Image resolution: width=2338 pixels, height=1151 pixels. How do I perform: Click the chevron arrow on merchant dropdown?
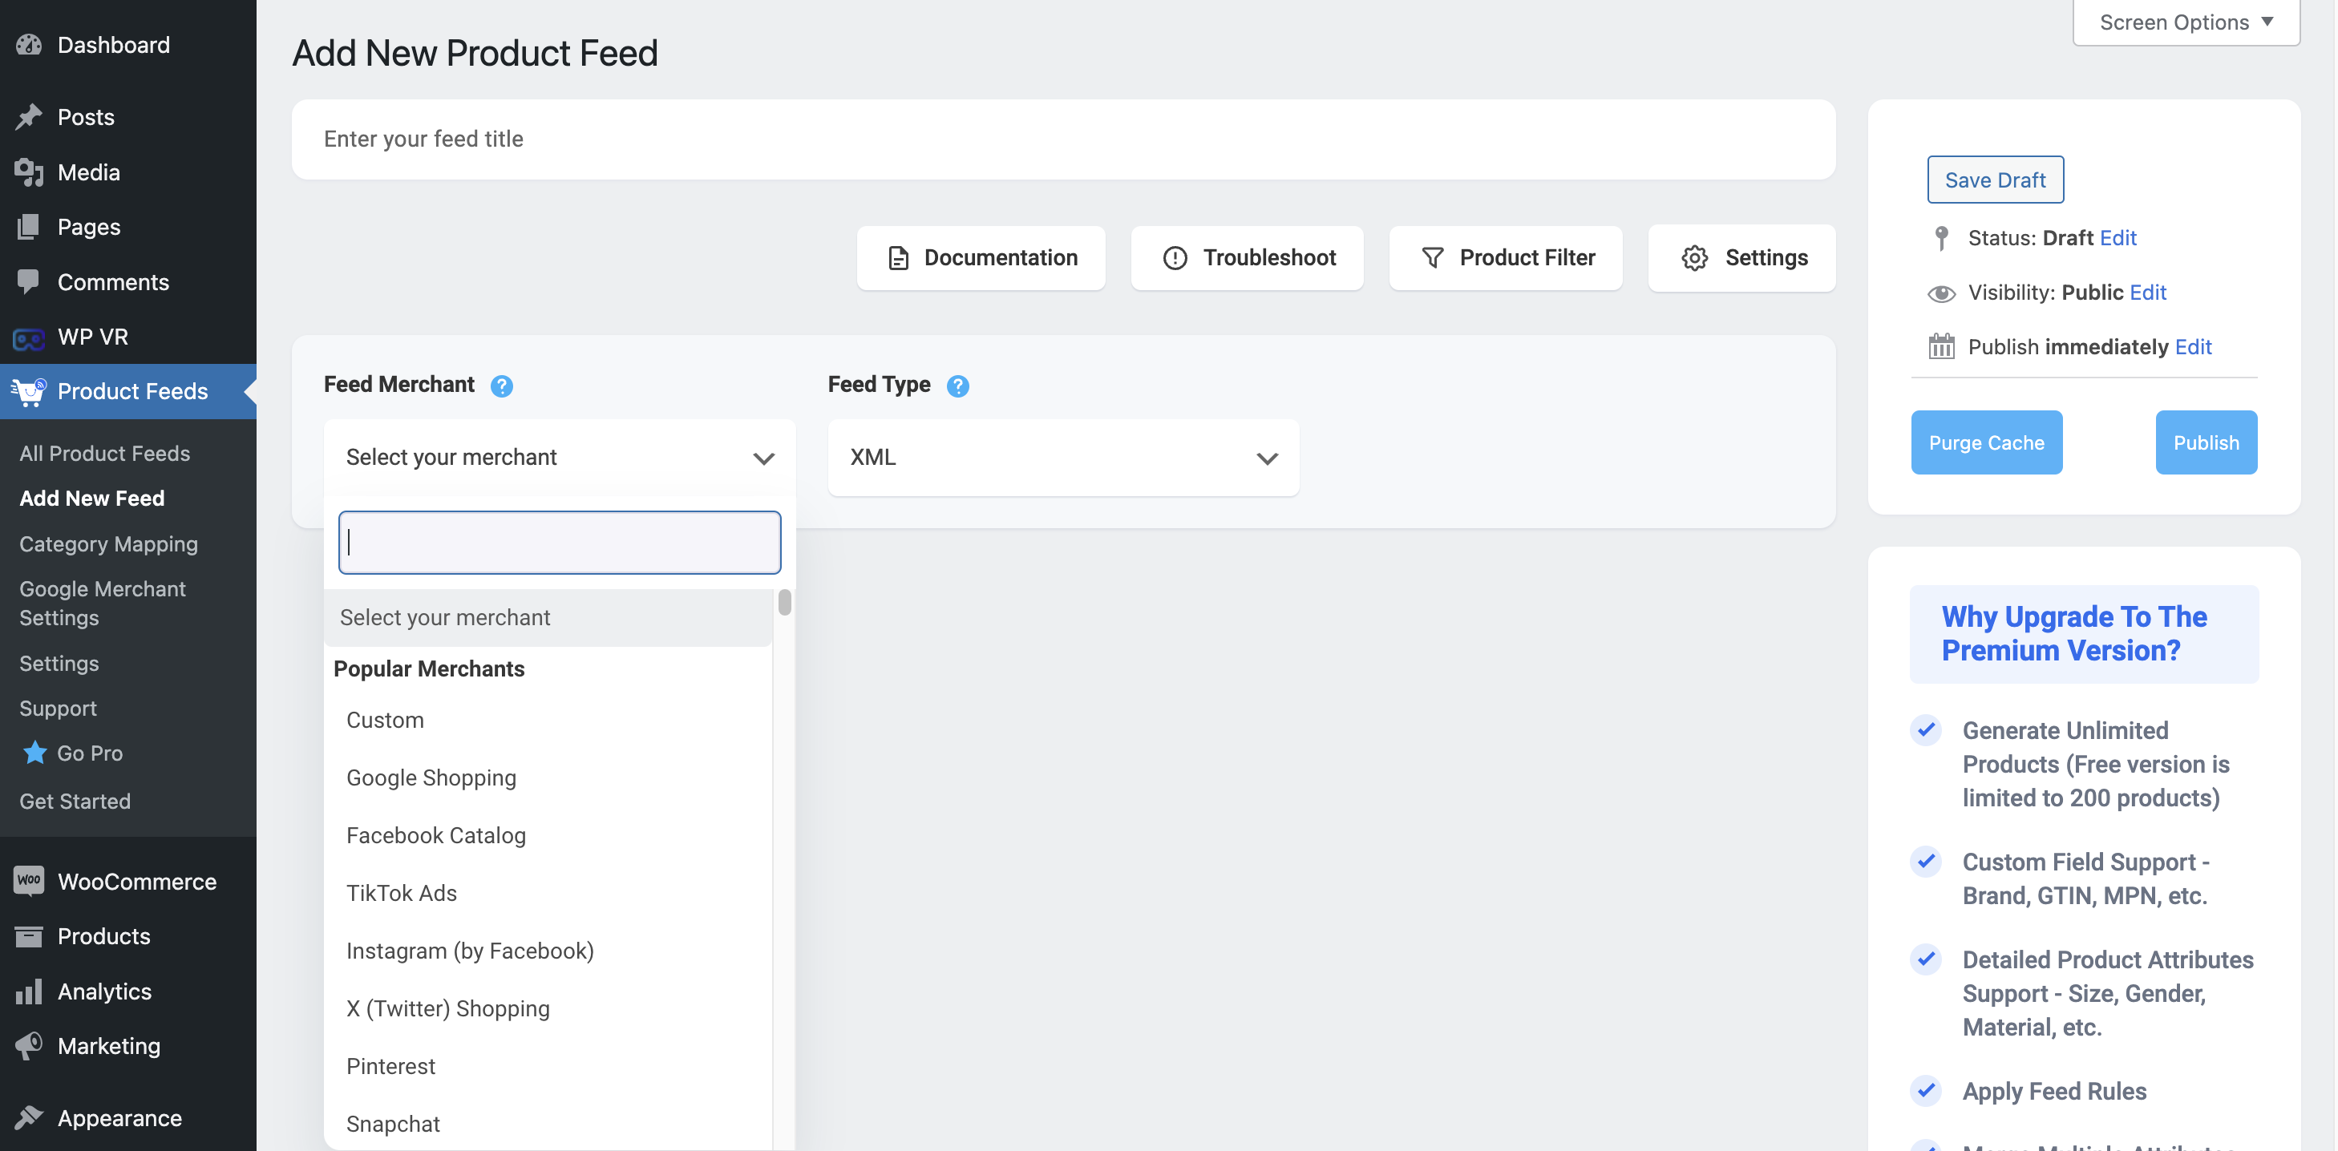tap(763, 459)
